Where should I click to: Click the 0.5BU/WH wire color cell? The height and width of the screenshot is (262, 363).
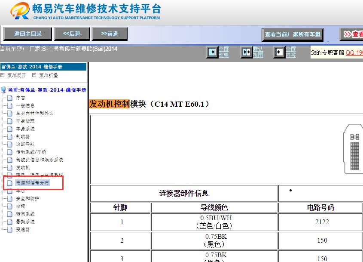pos(214,222)
